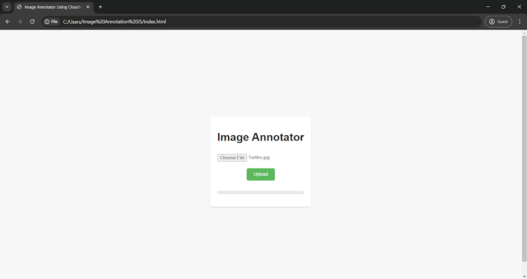Minimize the browser window
Image resolution: width=527 pixels, height=279 pixels.
(x=487, y=7)
